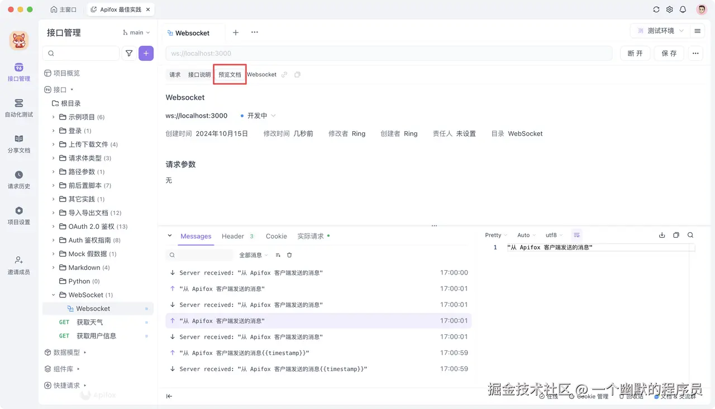This screenshot has height=409, width=715.
Task: Open the 分享文档 panel
Action: coord(18,145)
